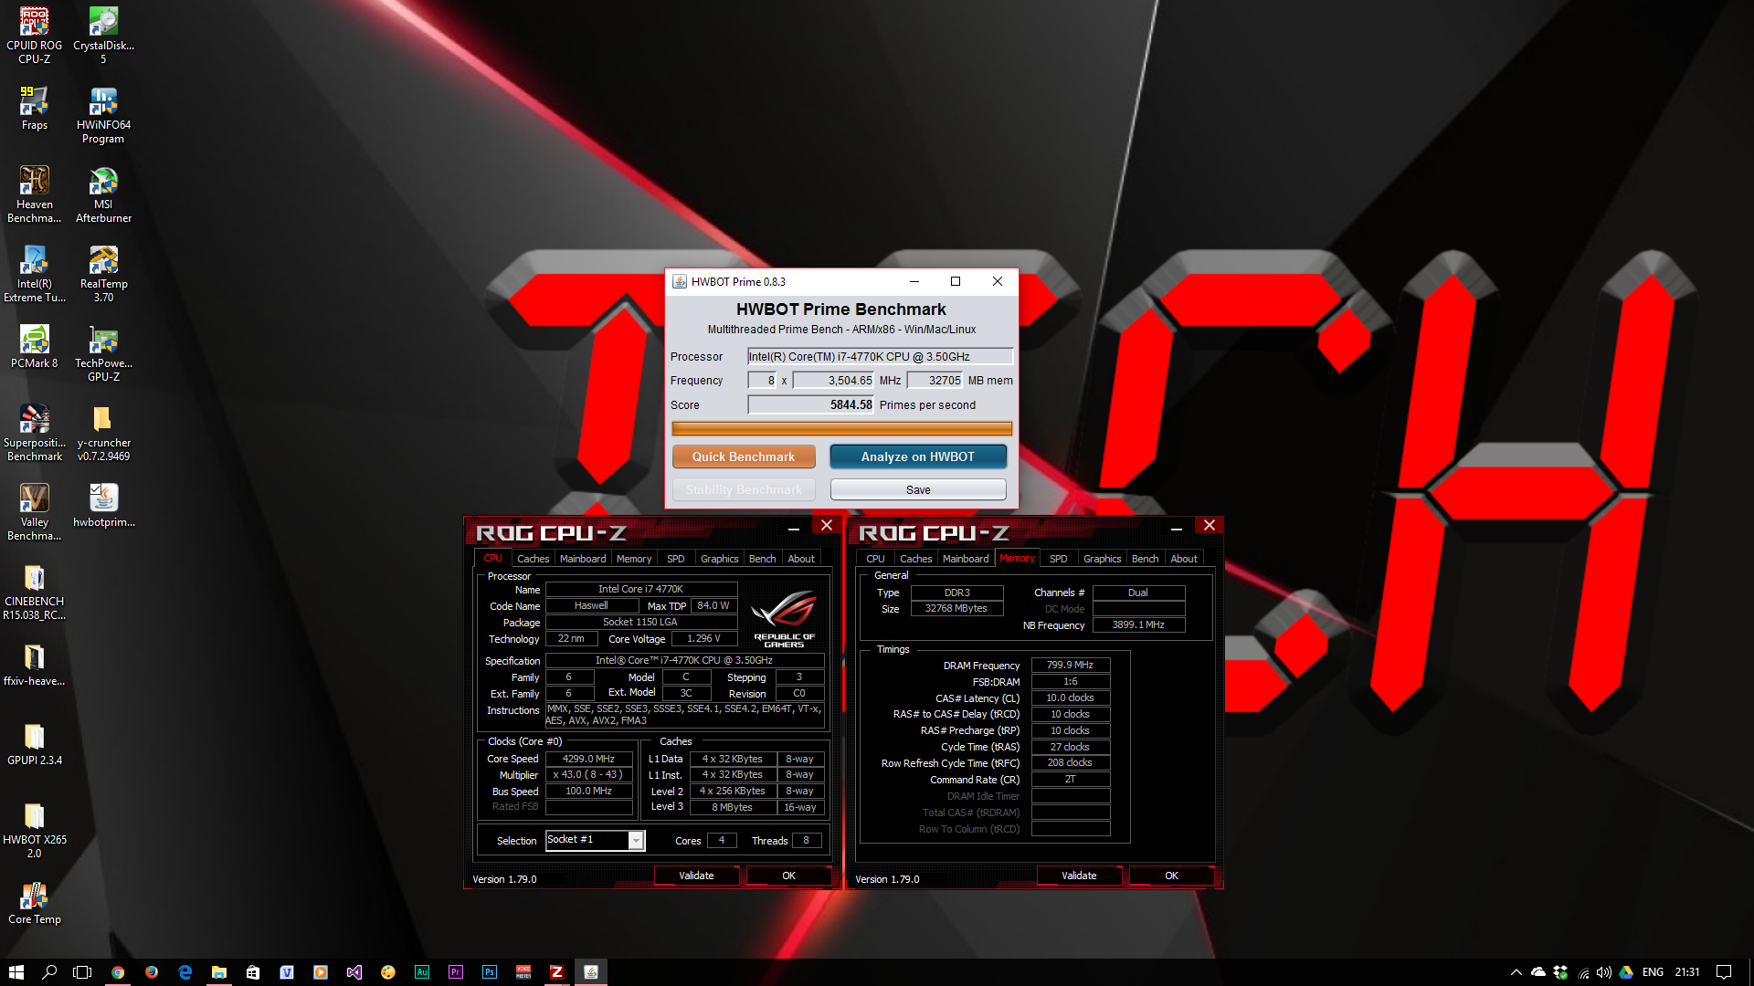Image resolution: width=1754 pixels, height=986 pixels.
Task: Click the Quick Benchmark button
Action: 744,456
